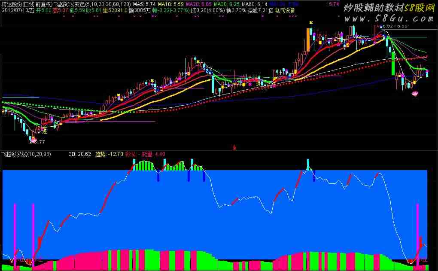The image size is (438, 271).
Task: Click the stock name 精达股份 label
Action: click(13, 3)
